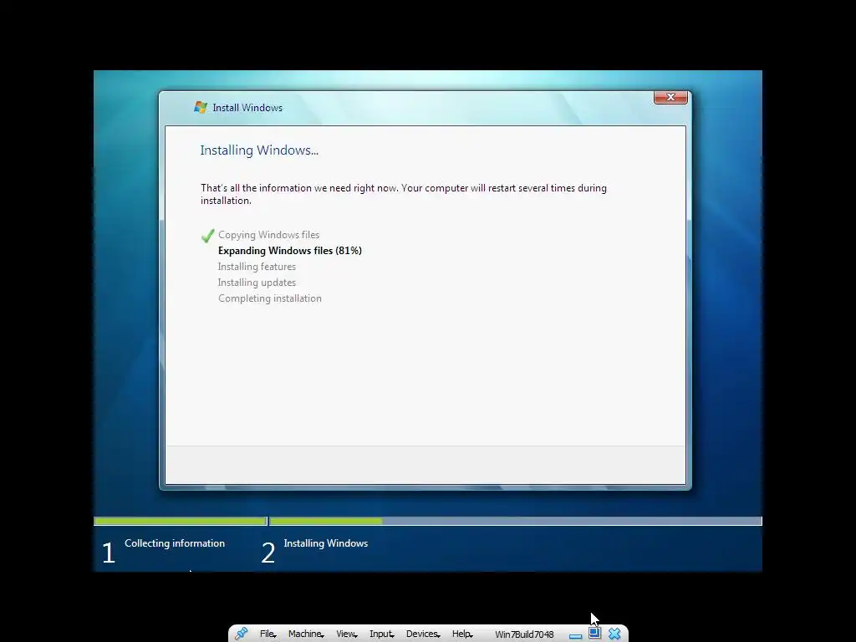Open the Input menu
This screenshot has height=642, width=856.
(x=381, y=634)
